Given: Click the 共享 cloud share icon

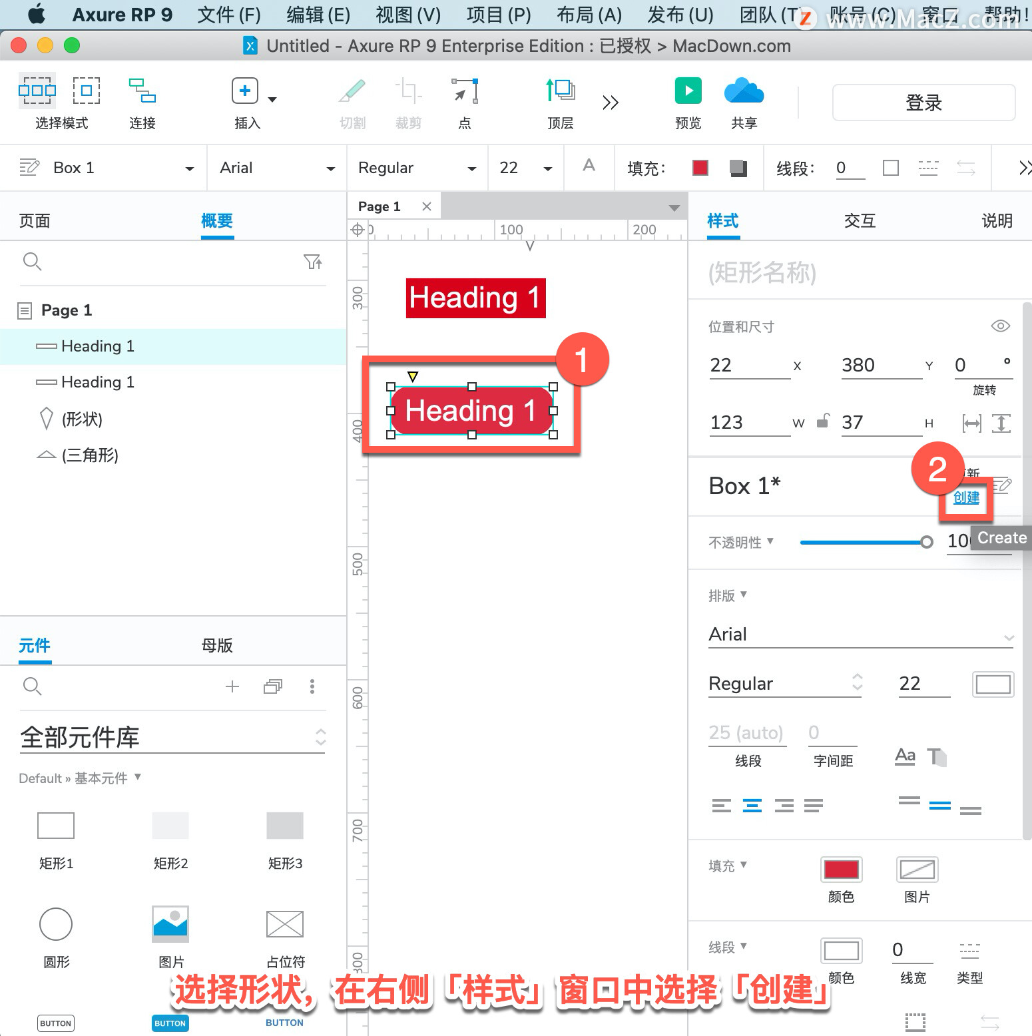Looking at the screenshot, I should click(x=744, y=91).
